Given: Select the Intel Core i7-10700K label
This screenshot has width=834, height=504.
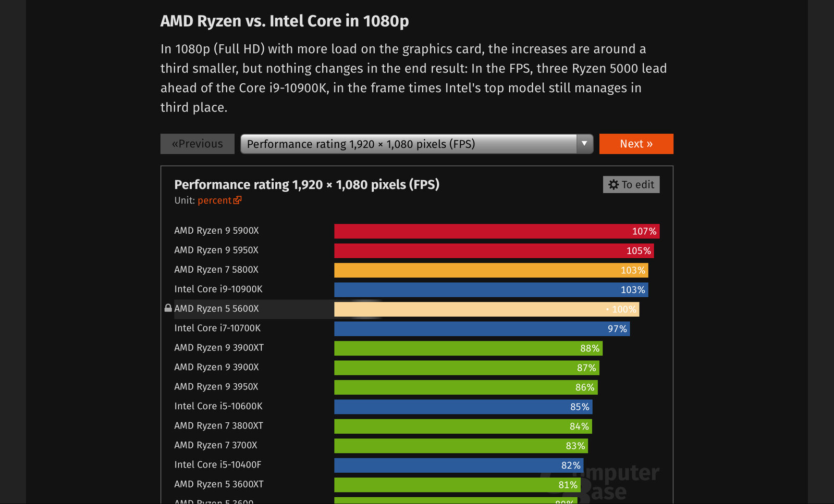Looking at the screenshot, I should pos(217,328).
